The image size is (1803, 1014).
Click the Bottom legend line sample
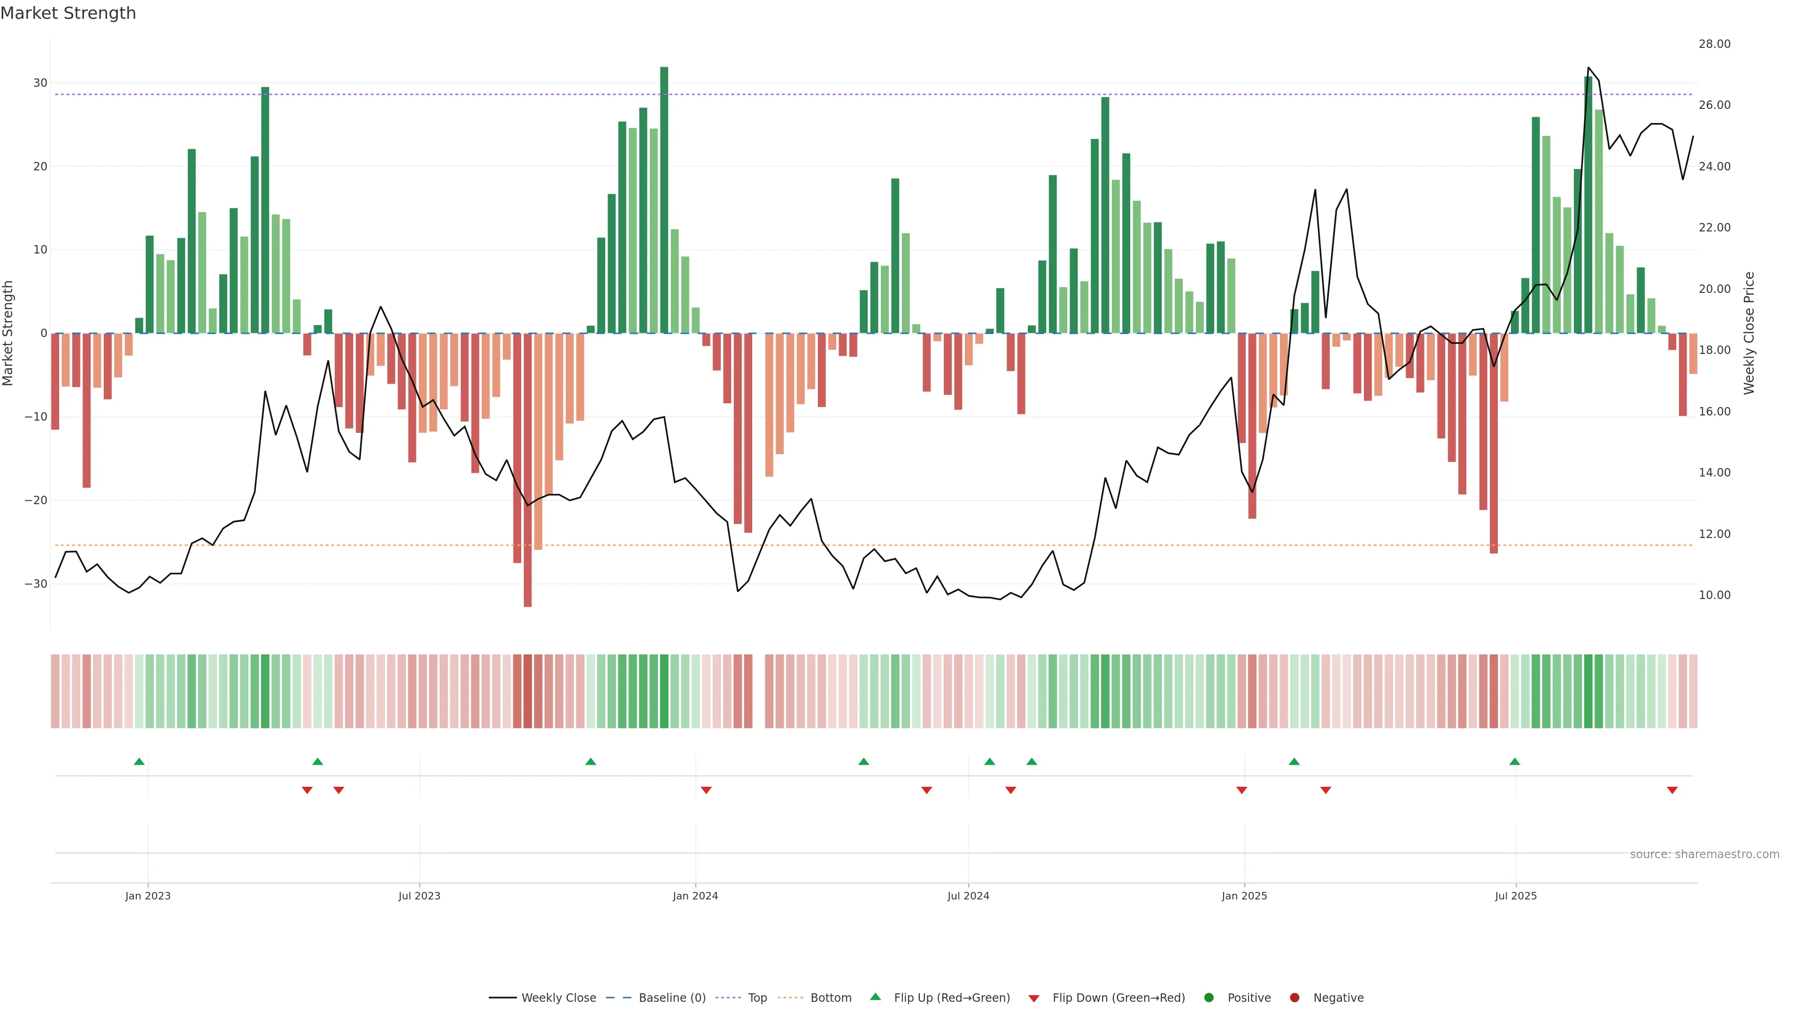pos(790,997)
